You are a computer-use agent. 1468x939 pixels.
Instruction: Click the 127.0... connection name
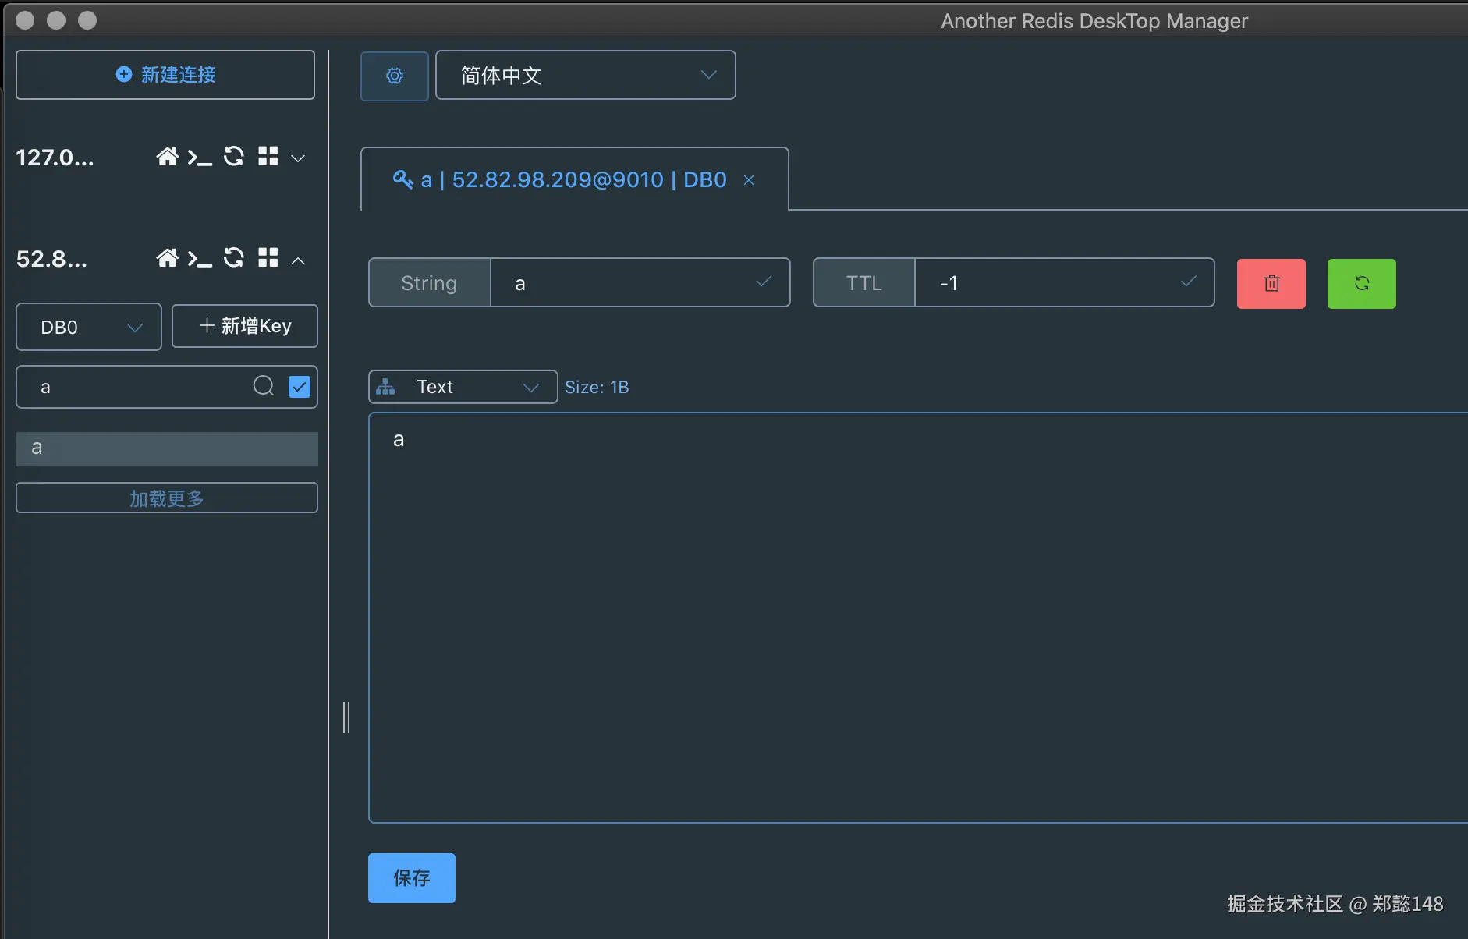point(55,158)
